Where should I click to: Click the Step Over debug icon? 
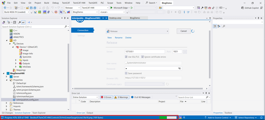click(x=188, y=12)
